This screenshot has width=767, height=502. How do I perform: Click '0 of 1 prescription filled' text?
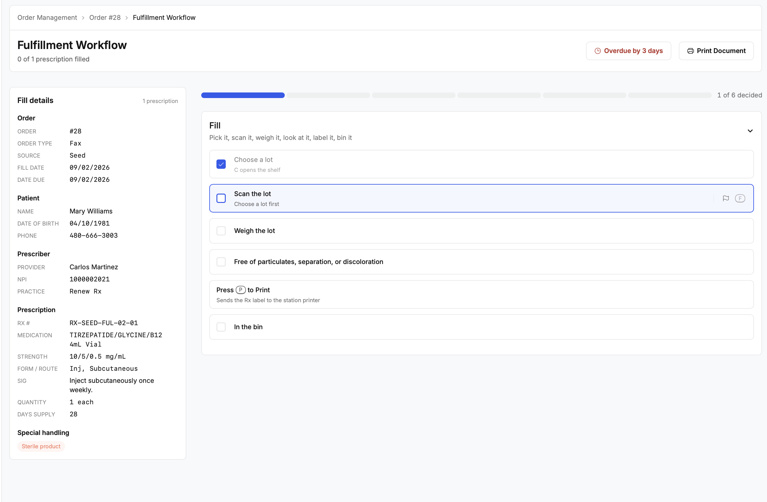pyautogui.click(x=53, y=59)
